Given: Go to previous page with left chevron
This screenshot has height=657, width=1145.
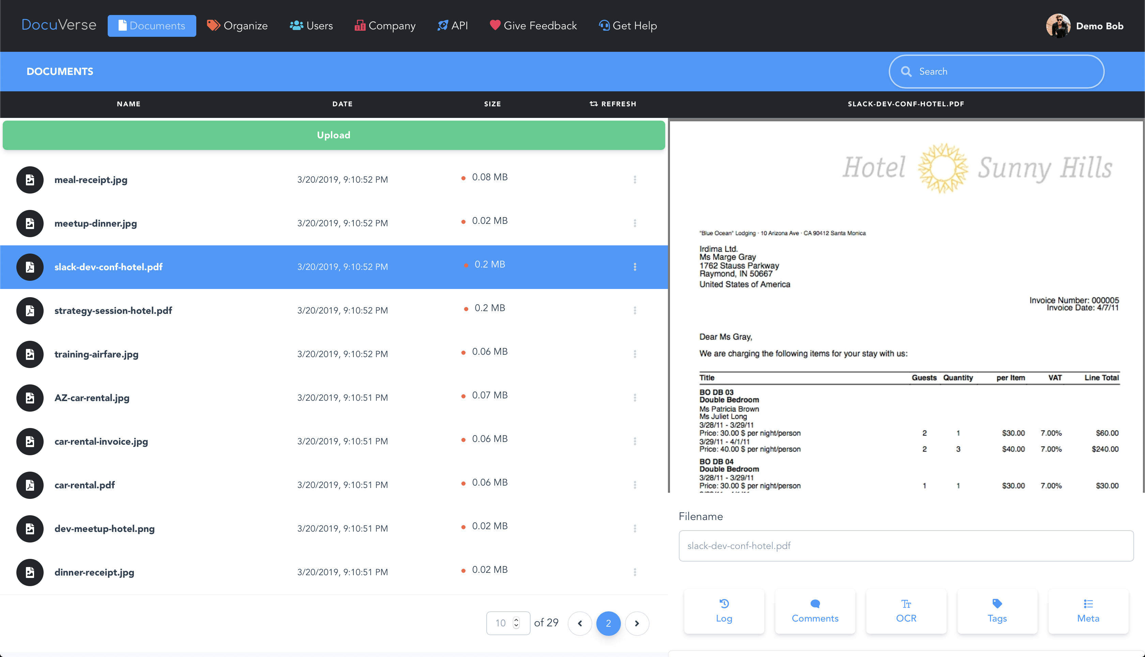Looking at the screenshot, I should pos(580,623).
